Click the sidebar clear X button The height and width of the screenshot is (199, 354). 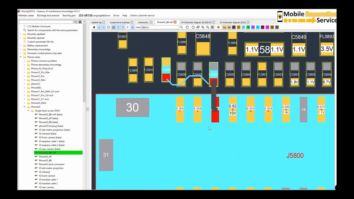[x=80, y=22]
